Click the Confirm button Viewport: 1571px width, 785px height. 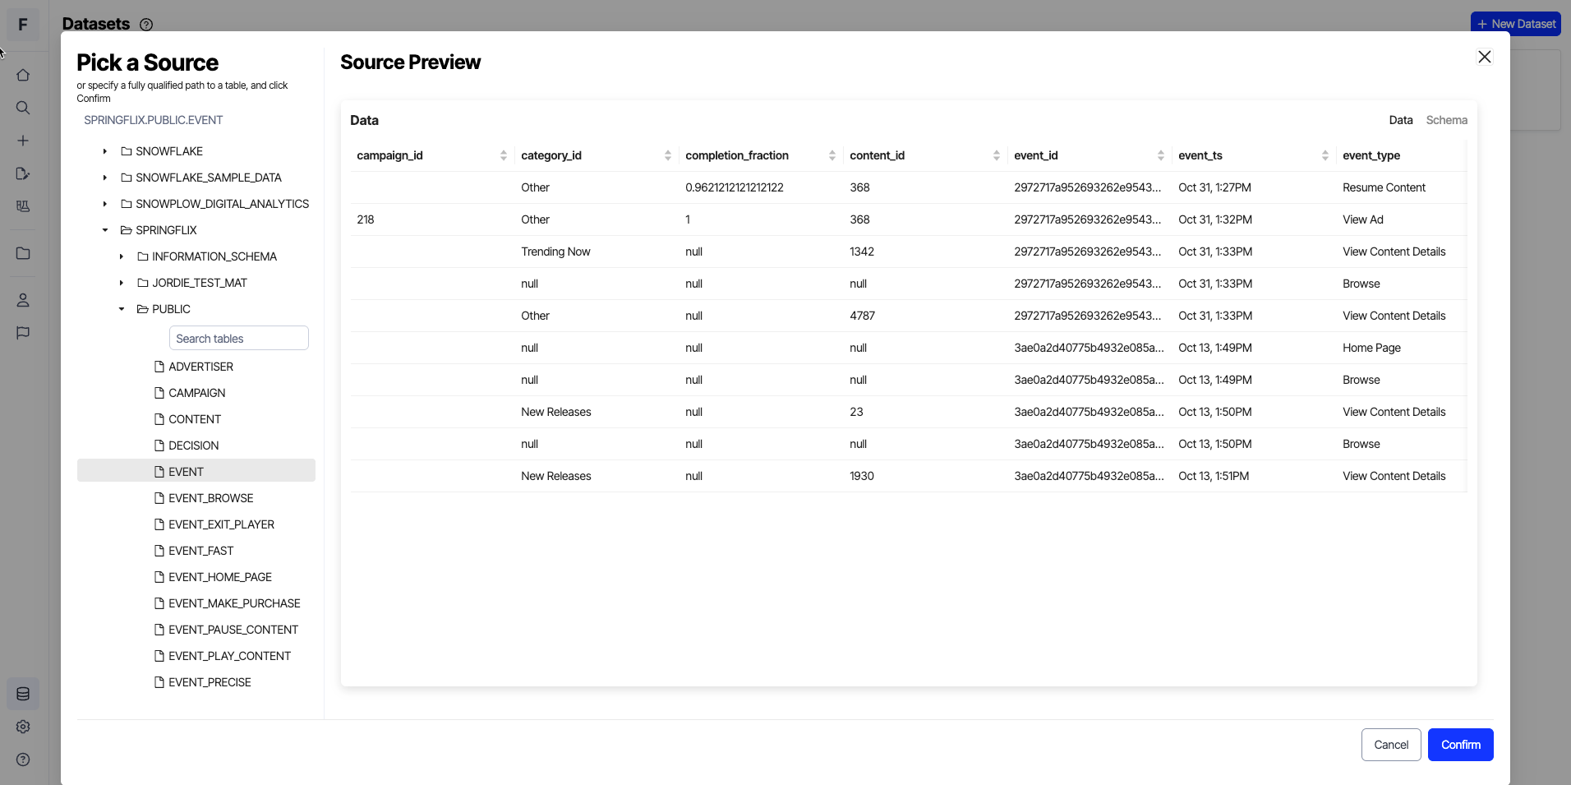click(x=1460, y=745)
